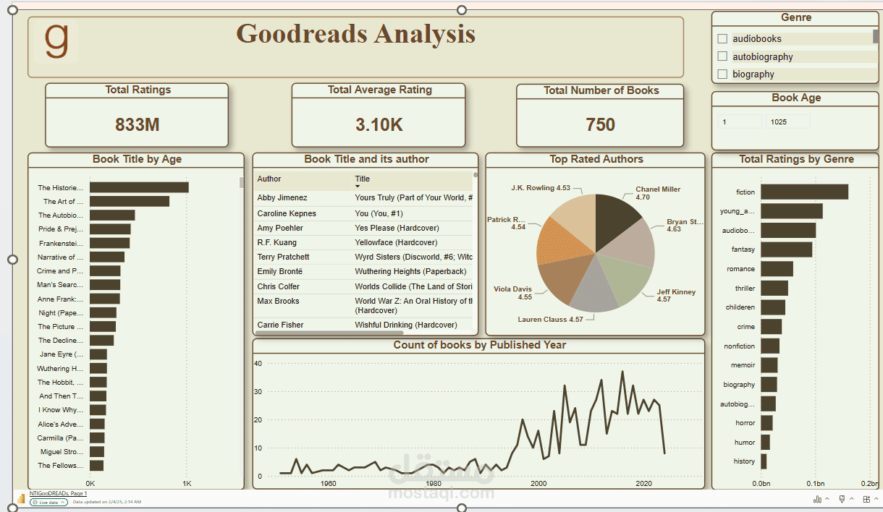Open the paint brush styles icon

[x=842, y=499]
